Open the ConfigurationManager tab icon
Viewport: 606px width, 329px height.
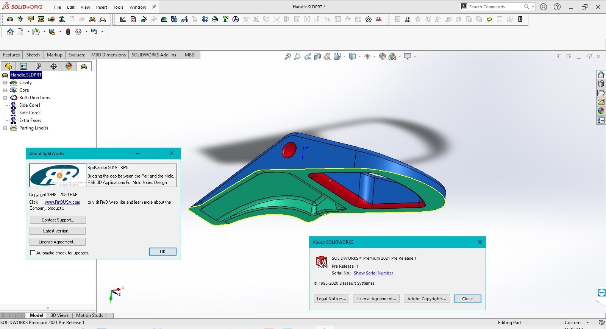[39, 66]
